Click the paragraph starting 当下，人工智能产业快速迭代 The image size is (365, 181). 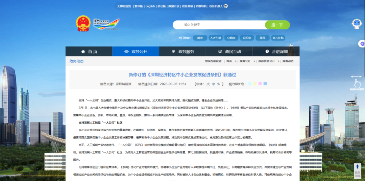click(182, 152)
